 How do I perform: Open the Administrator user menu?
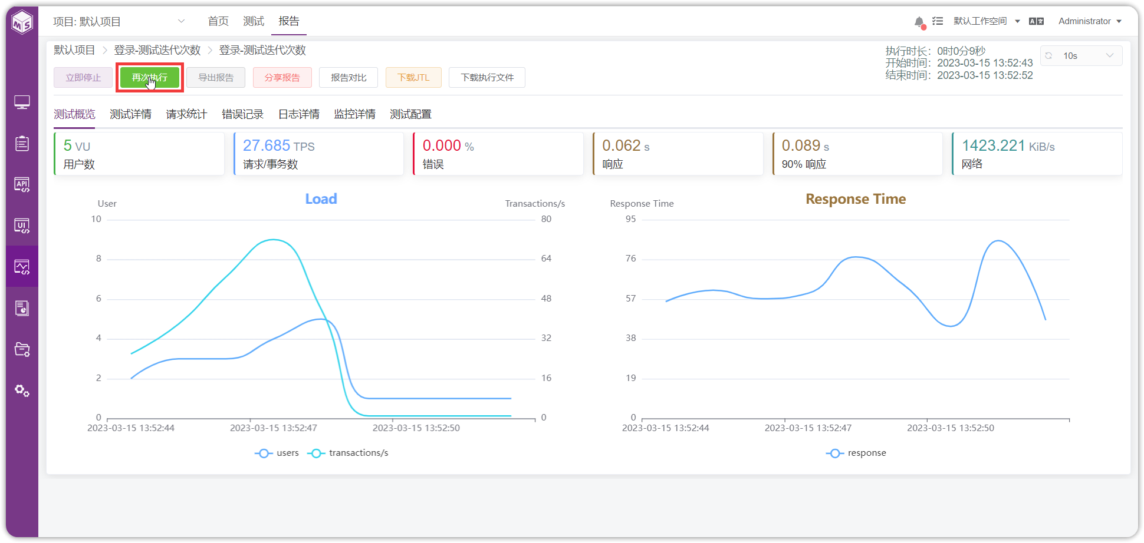[1090, 21]
